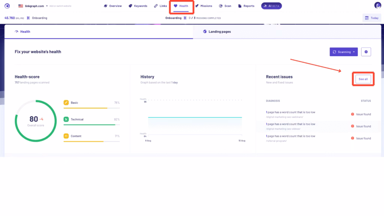Select the Health tab
This screenshot has width=384, height=216.
25,31
